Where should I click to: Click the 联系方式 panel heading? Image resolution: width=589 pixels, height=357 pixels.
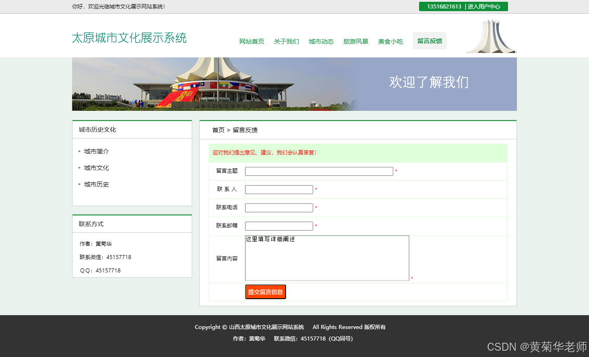[x=91, y=224]
